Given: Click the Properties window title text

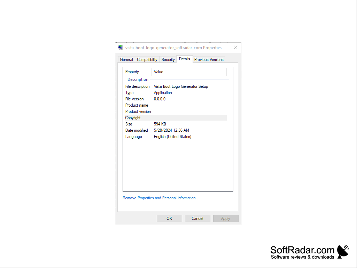Looking at the screenshot, I should pos(173,48).
